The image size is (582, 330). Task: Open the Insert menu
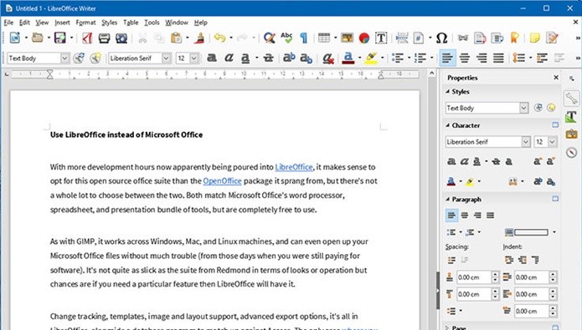point(62,23)
